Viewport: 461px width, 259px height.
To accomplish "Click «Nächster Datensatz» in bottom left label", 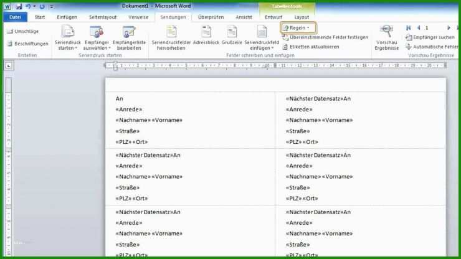I will [145, 212].
